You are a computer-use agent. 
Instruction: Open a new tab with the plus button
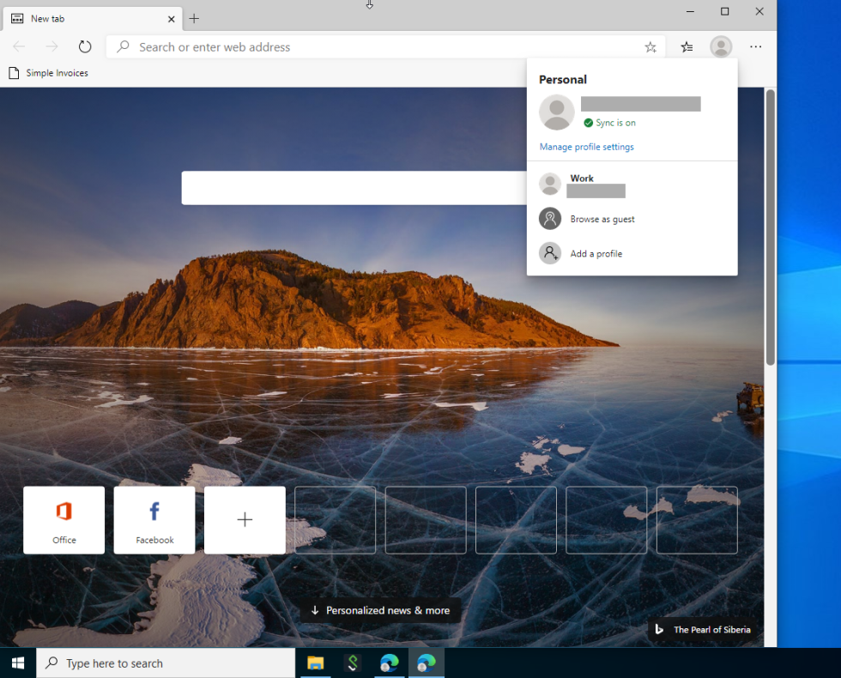click(x=194, y=18)
